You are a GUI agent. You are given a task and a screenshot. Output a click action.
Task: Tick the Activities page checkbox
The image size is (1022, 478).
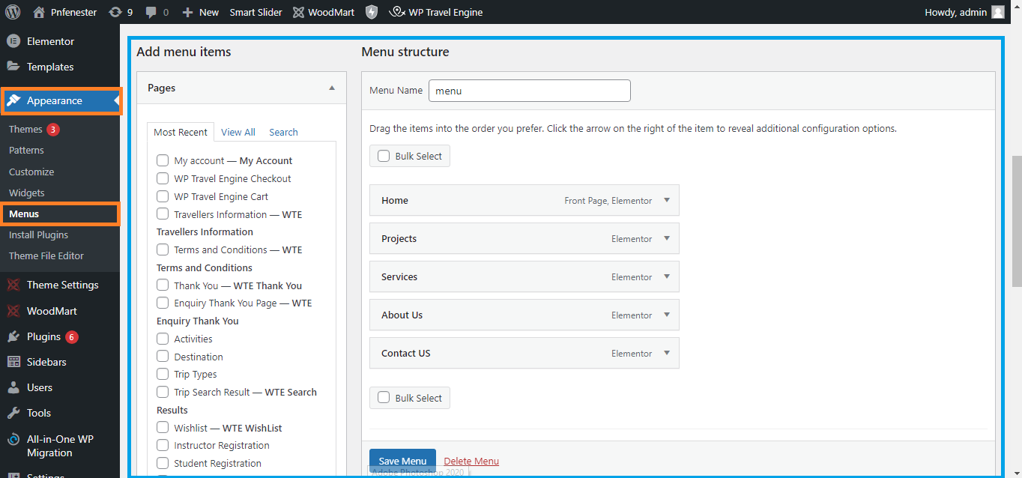point(163,339)
